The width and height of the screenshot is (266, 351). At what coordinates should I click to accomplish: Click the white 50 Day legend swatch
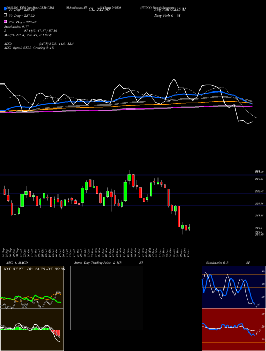click(x=5, y=15)
